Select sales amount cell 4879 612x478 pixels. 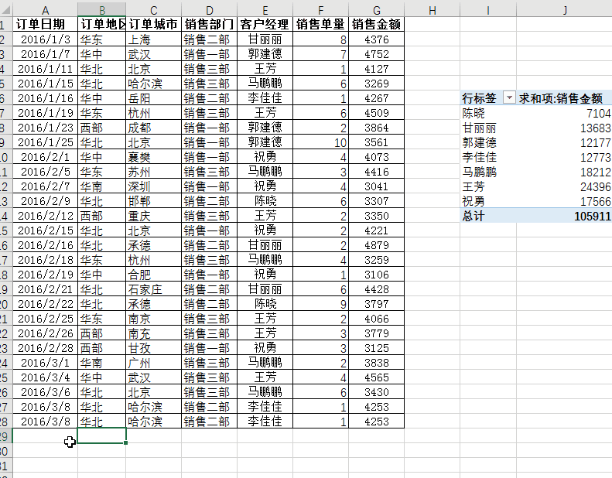coord(377,245)
